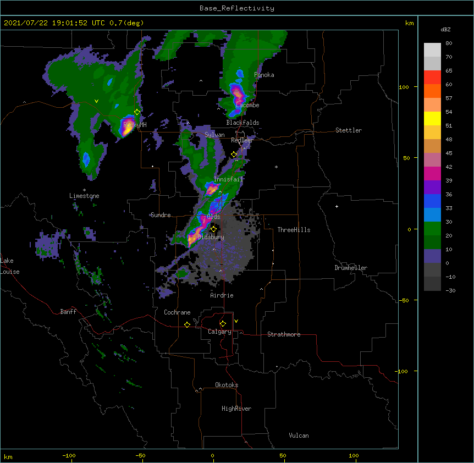This screenshot has width=474, height=463.
Task: Click the Okotoks city label
Action: (x=227, y=385)
